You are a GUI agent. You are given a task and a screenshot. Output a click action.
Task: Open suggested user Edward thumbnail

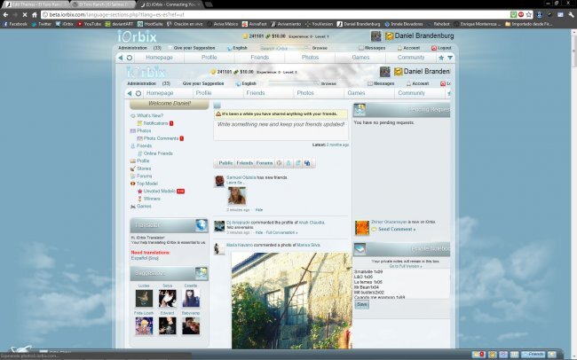click(x=167, y=325)
